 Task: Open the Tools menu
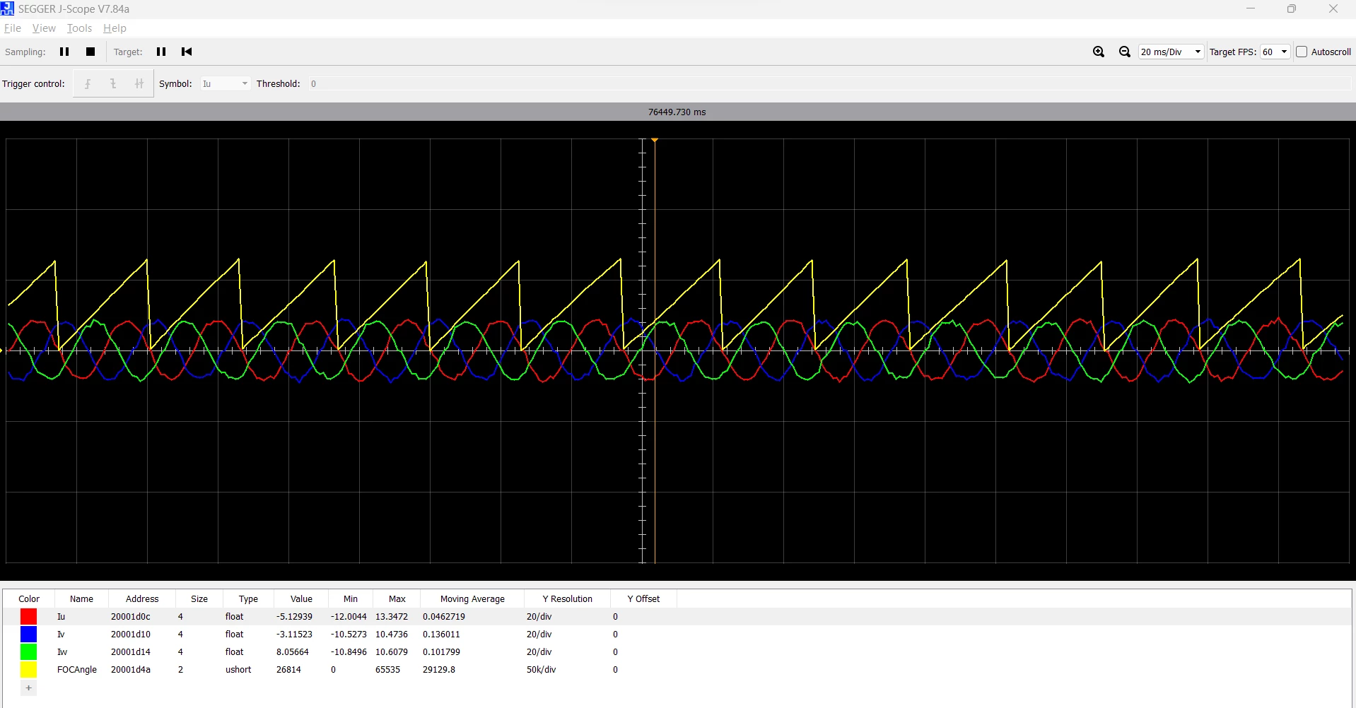[x=79, y=28]
